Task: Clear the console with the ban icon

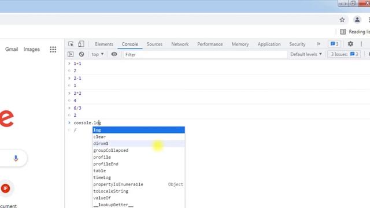Action: 82,54
